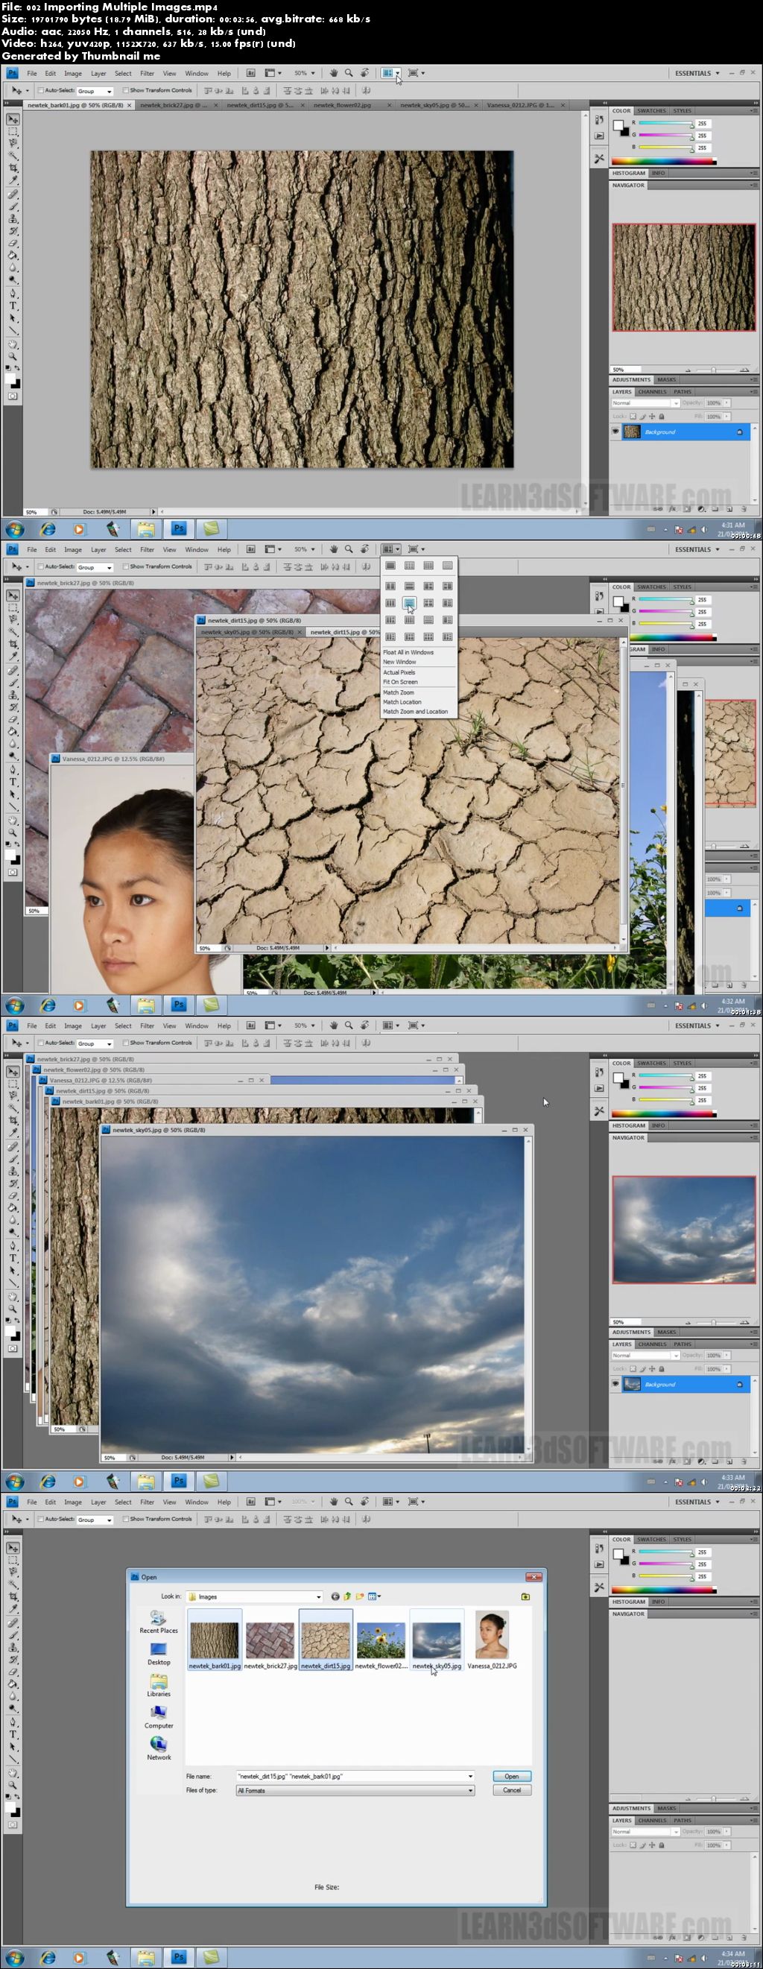Open the Swatches tab in bark frame
This screenshot has width=763, height=1969.
point(651,111)
